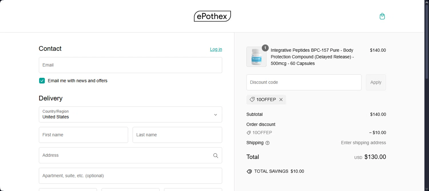Click the Contact heading
The width and height of the screenshot is (429, 191).
click(x=50, y=49)
